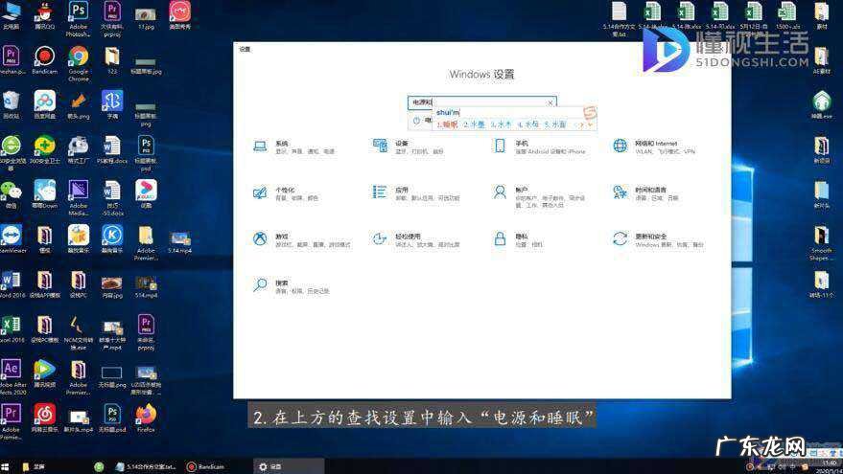Viewport: 843px width, 474px height.
Task: Open Adobe Photoshop desktop shortcut
Action: point(78,19)
